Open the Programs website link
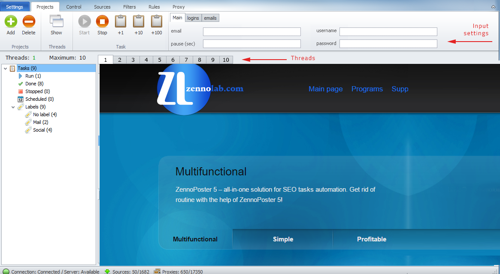Image resolution: width=500 pixels, height=274 pixels. pos(367,89)
